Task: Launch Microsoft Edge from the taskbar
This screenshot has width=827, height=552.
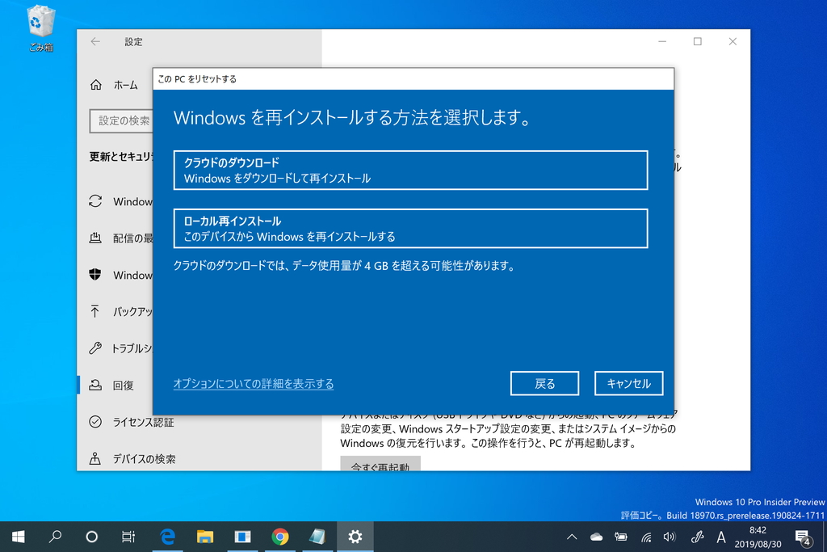Action: 167,536
